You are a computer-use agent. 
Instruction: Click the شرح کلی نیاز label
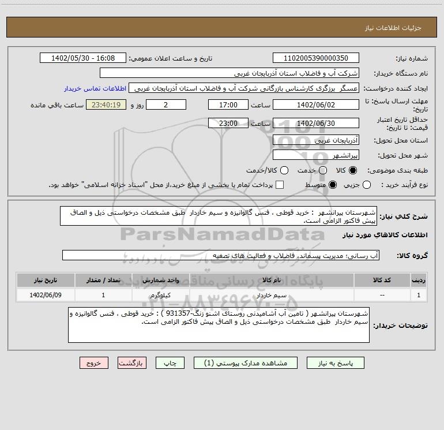click(404, 216)
